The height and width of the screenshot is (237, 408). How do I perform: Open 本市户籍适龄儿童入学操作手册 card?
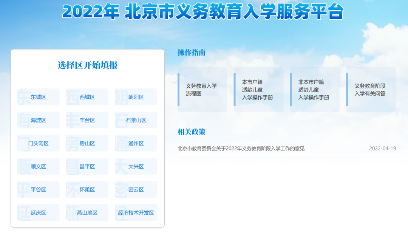[259, 90]
